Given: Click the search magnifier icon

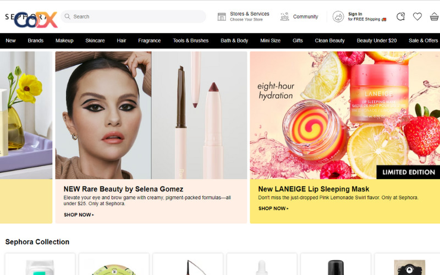Looking at the screenshot, I should point(67,16).
